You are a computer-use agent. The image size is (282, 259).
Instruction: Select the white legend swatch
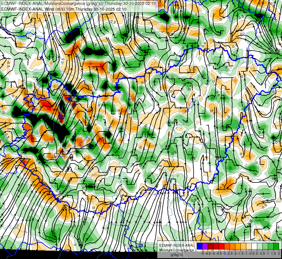coord(254,246)
